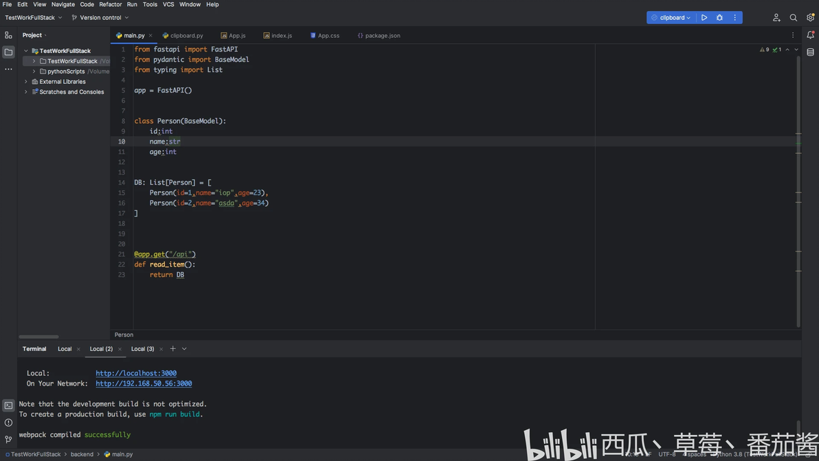Open the clipboard run configuration dropdown
The height and width of the screenshot is (461, 819).
pyautogui.click(x=671, y=18)
